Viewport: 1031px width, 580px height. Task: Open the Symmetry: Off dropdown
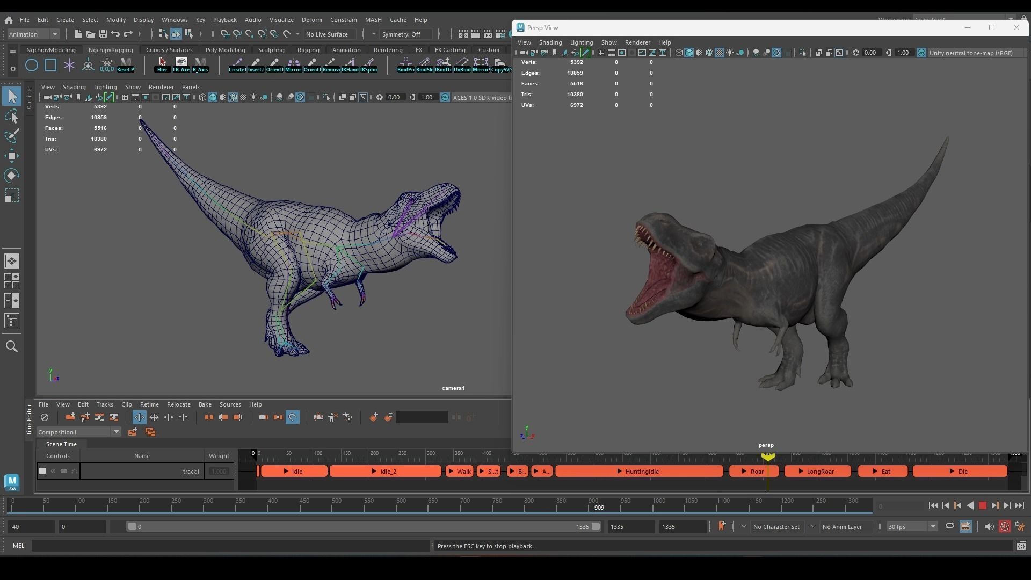(x=406, y=34)
